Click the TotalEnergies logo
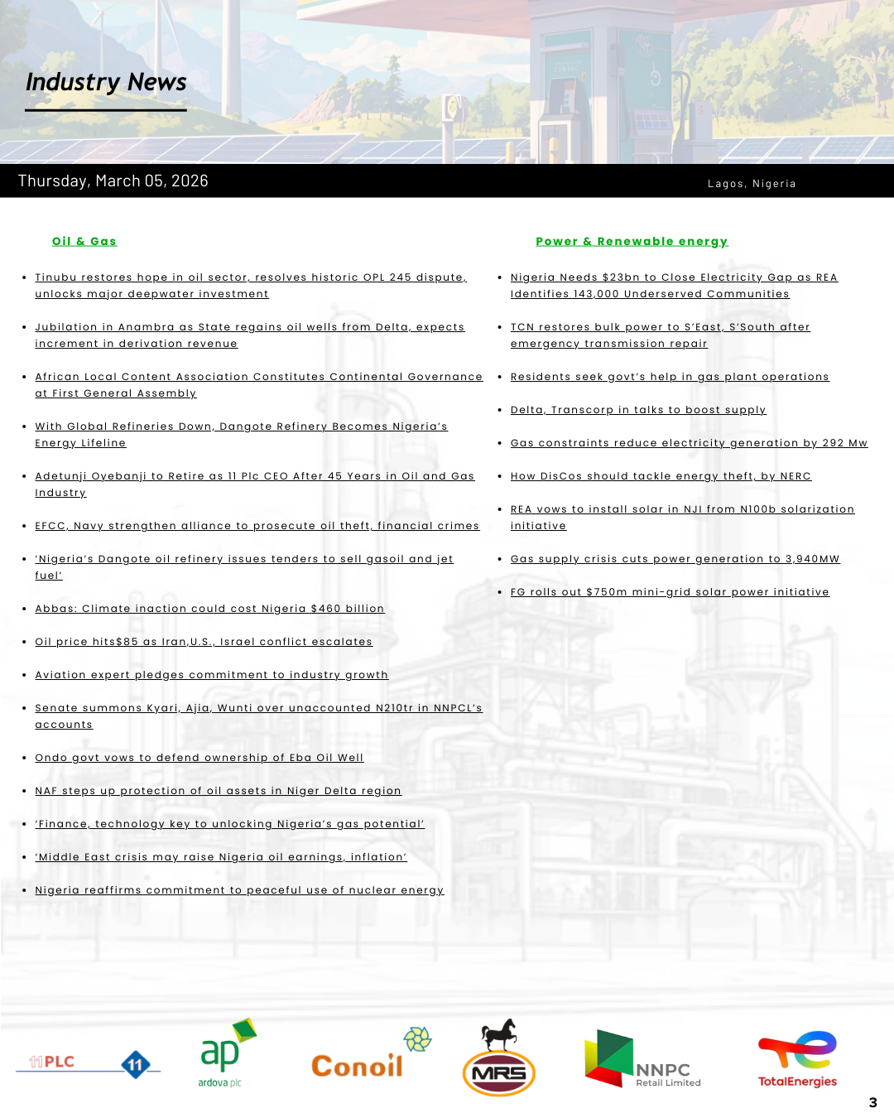Viewport: 894px width, 1118px height. (x=797, y=1060)
